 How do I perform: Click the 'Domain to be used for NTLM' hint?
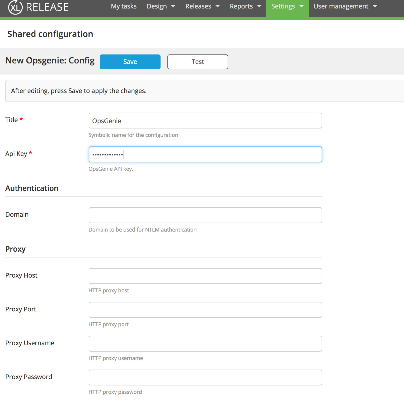pyautogui.click(x=143, y=230)
